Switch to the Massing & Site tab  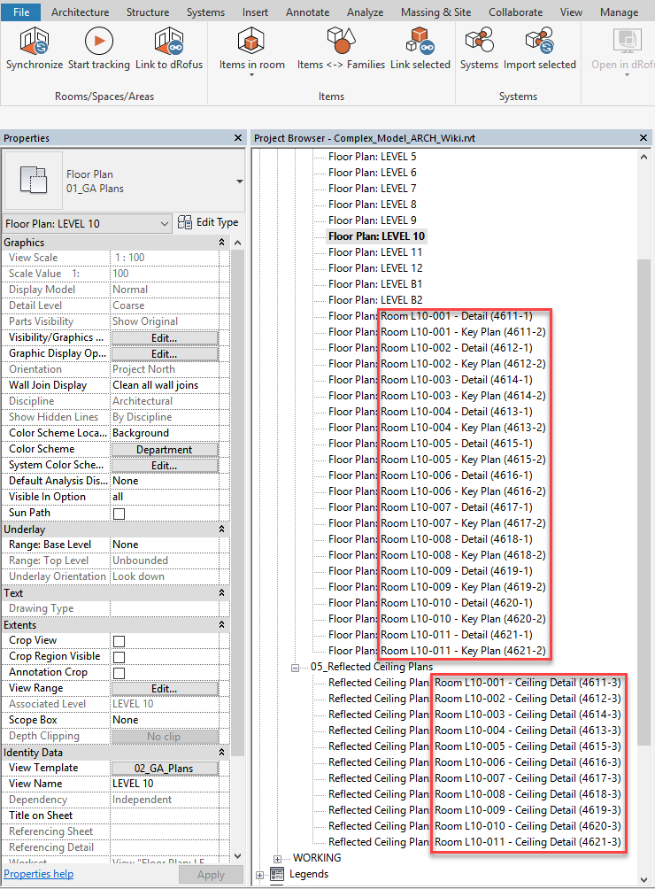point(437,12)
